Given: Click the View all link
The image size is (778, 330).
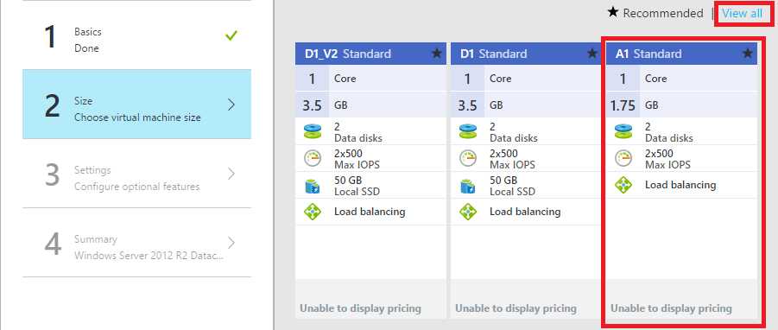Looking at the screenshot, I should pos(743,14).
